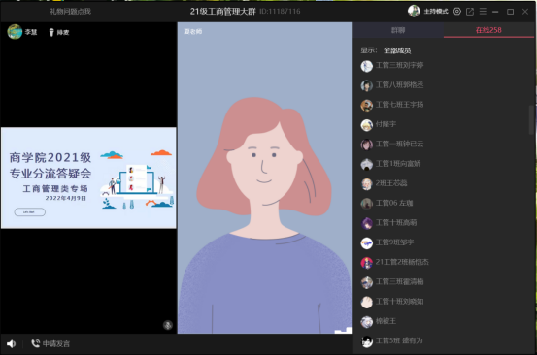Image resolution: width=537 pixels, height=355 pixels.
Task: Open the three-line hamburger menu
Action: (x=483, y=12)
